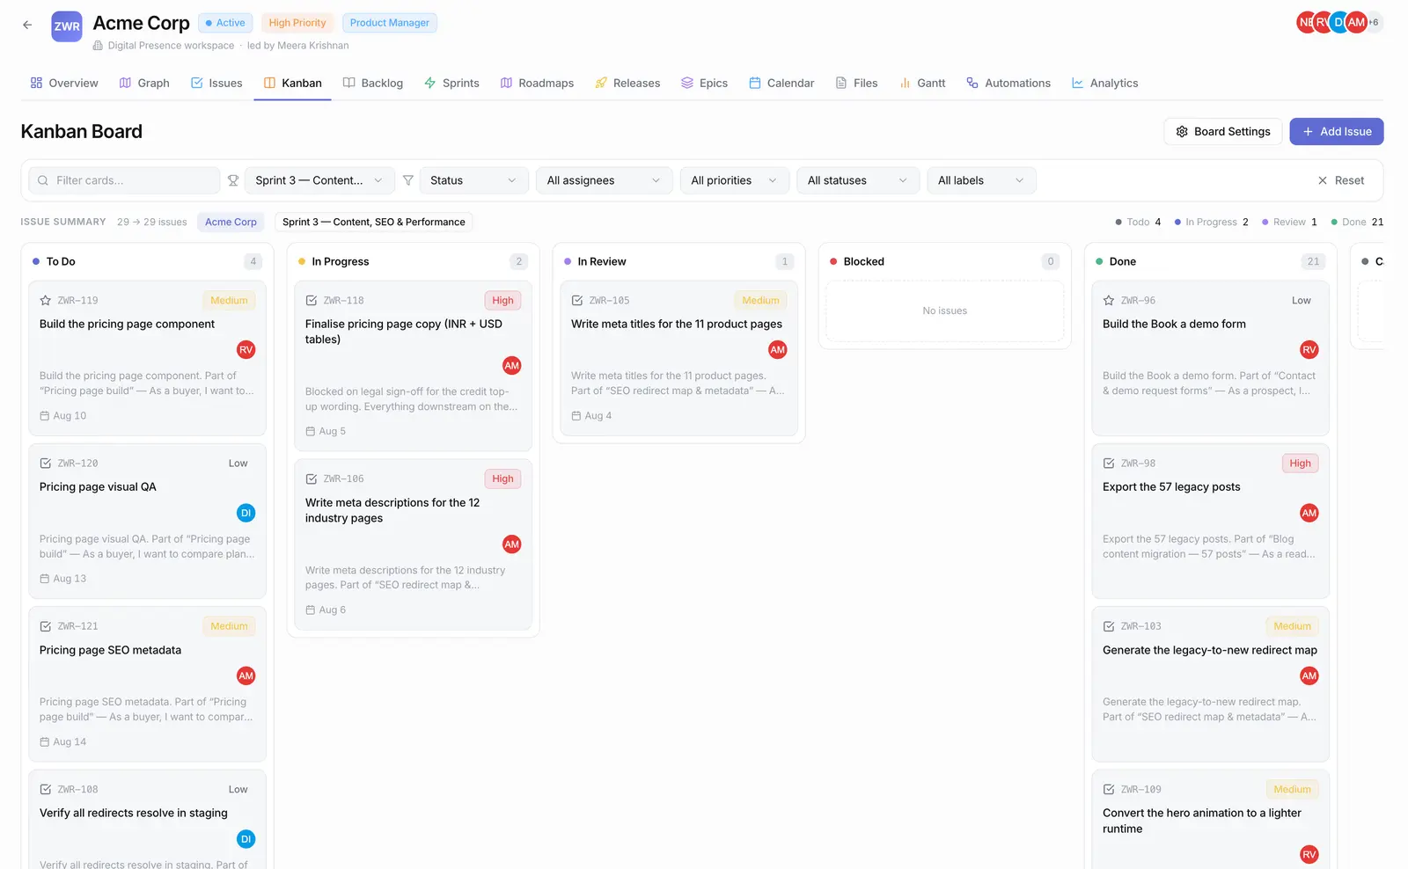Open the Status grouping dropdown
The width and height of the screenshot is (1408, 869).
click(473, 180)
